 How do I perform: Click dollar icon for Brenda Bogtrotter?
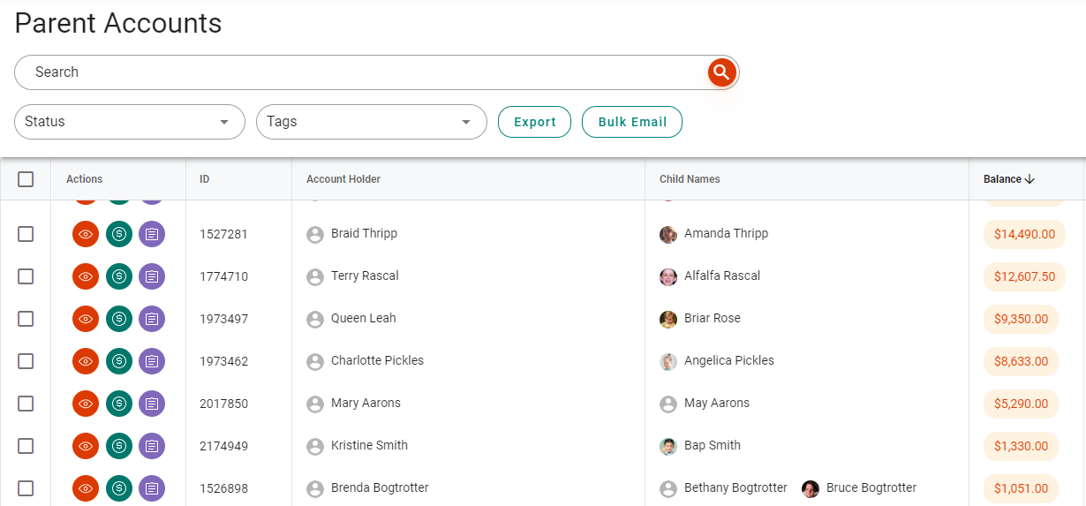119,488
